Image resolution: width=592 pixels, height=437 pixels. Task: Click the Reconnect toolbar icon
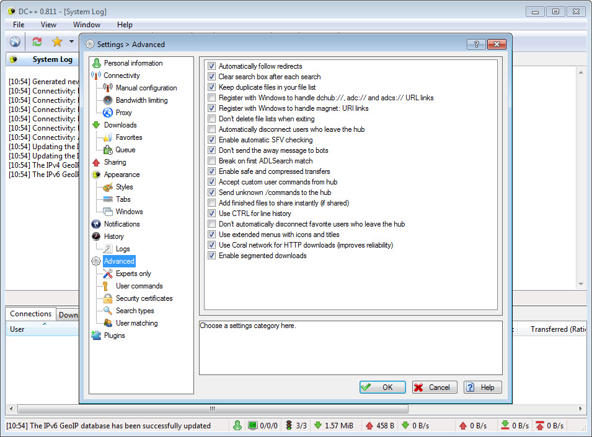37,41
